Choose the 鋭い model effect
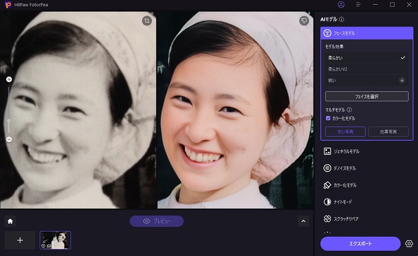 (367, 80)
